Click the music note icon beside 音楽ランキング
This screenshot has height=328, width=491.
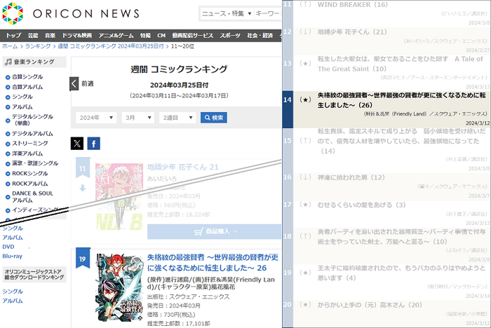point(8,62)
